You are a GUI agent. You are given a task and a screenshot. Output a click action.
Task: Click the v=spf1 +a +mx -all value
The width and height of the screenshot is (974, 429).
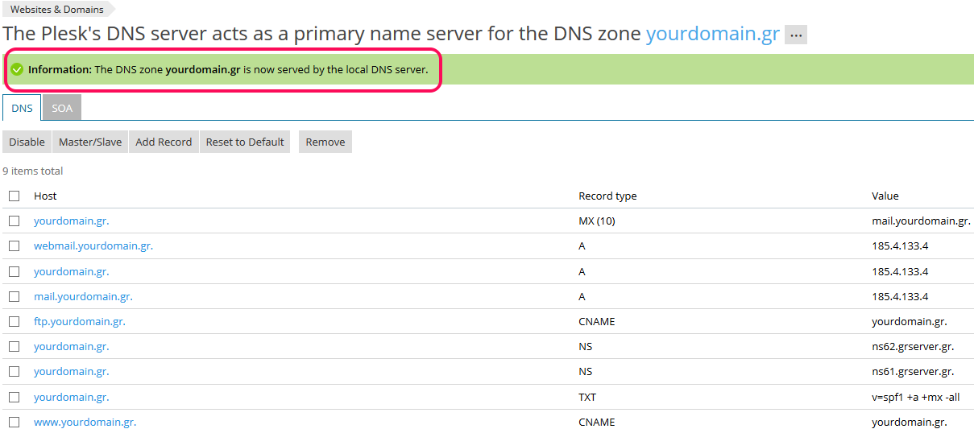[x=916, y=397]
